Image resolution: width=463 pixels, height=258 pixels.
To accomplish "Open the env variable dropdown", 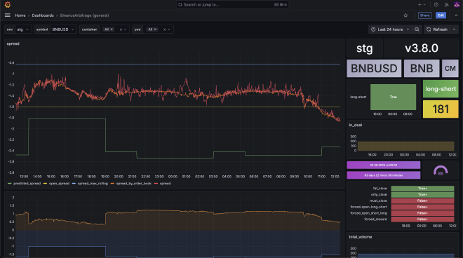I will (x=23, y=29).
